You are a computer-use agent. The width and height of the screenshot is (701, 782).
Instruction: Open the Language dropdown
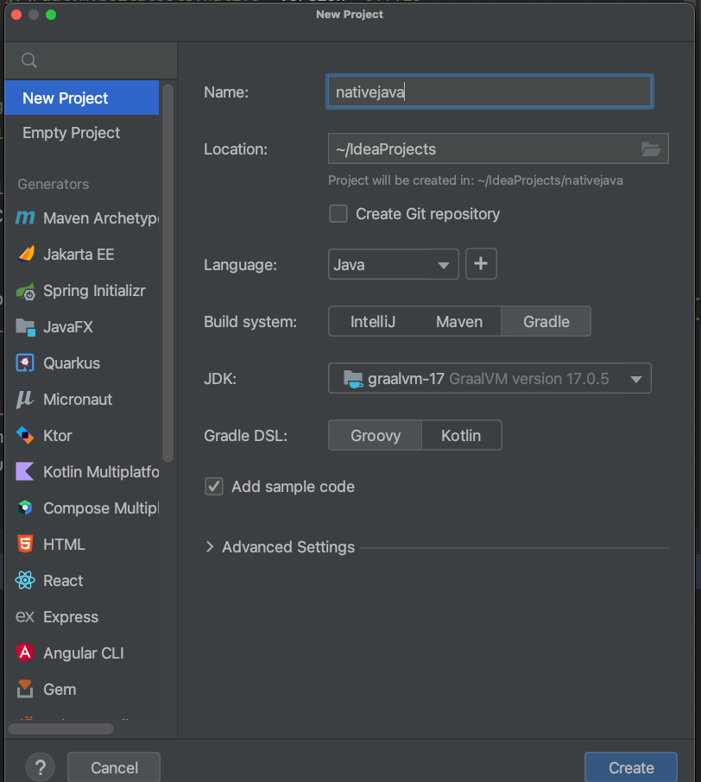(x=393, y=265)
